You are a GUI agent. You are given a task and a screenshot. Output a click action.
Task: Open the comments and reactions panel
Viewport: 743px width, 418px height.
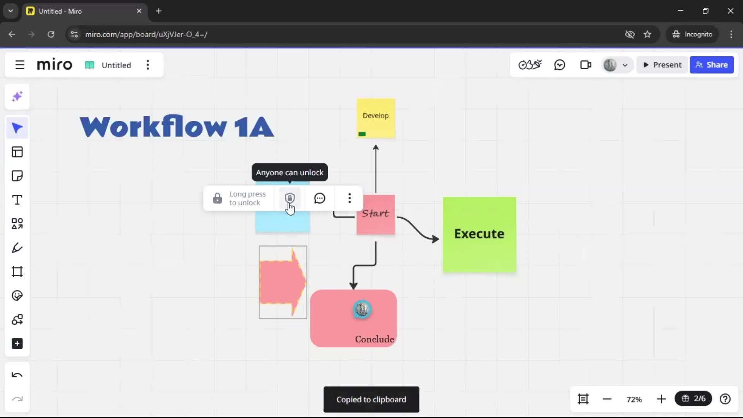(x=560, y=65)
